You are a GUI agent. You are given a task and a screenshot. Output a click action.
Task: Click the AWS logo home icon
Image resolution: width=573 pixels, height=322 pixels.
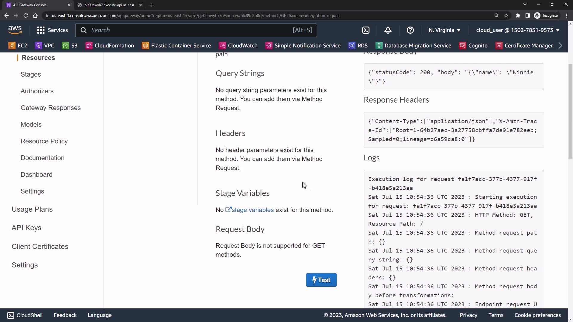[x=15, y=30]
